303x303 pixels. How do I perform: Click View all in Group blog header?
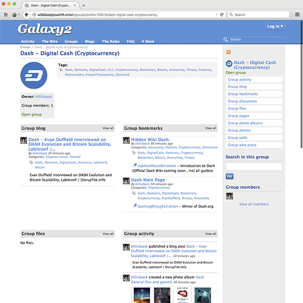tap(108, 128)
